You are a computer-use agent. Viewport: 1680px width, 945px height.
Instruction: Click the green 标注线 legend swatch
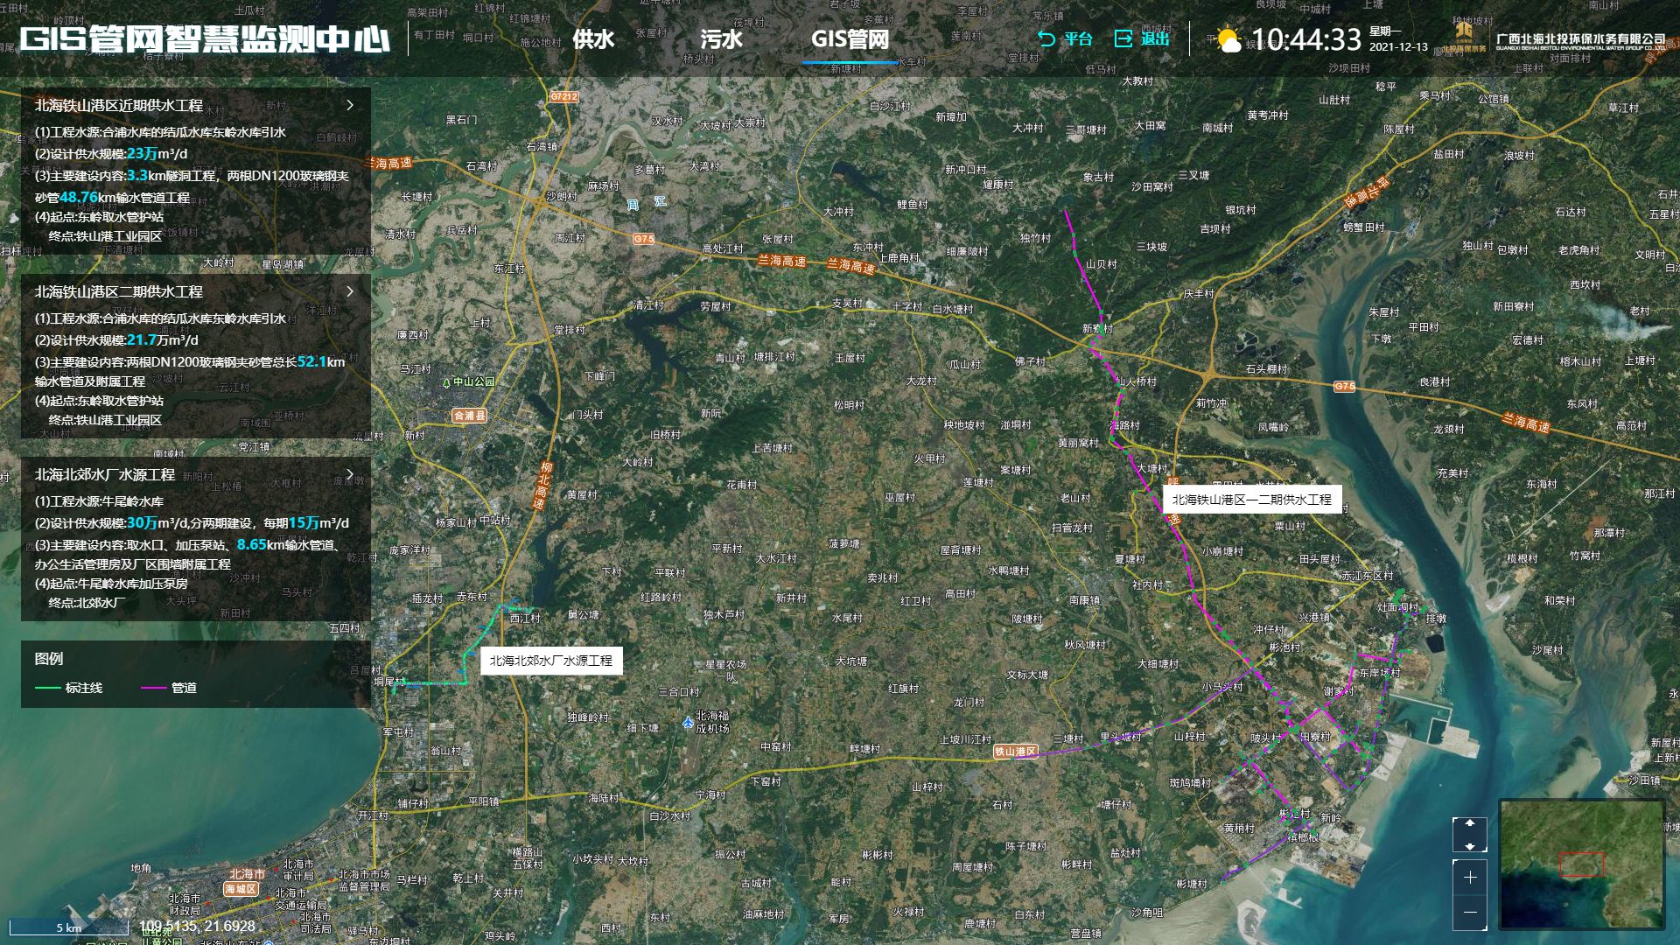(x=47, y=689)
